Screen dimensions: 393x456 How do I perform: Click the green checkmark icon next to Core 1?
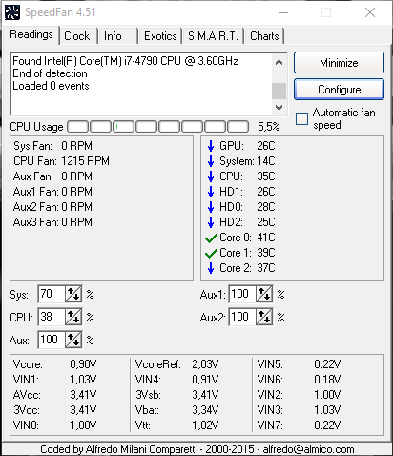211,253
